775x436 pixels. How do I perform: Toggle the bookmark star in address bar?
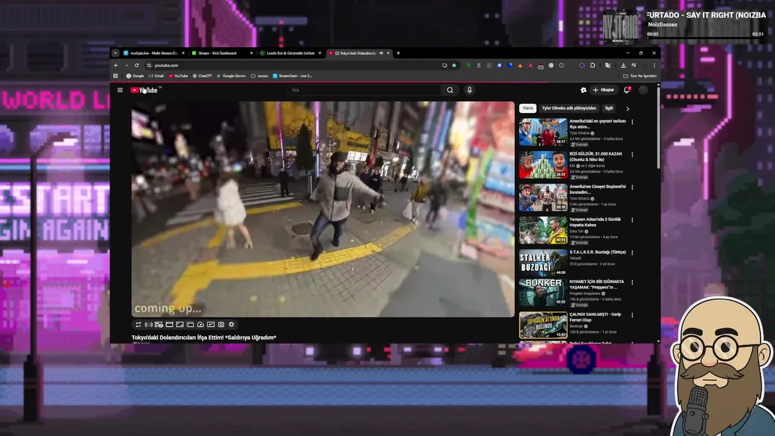[454, 65]
